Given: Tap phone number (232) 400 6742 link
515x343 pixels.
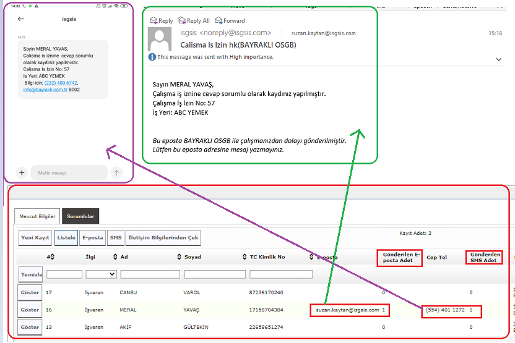Looking at the screenshot, I should point(61,83).
